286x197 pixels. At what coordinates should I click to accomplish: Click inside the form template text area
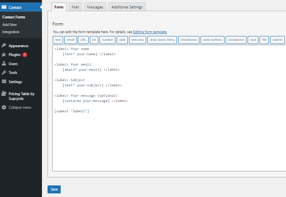(169, 108)
